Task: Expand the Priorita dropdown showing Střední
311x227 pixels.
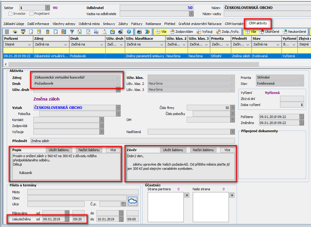Action: (x=301, y=78)
